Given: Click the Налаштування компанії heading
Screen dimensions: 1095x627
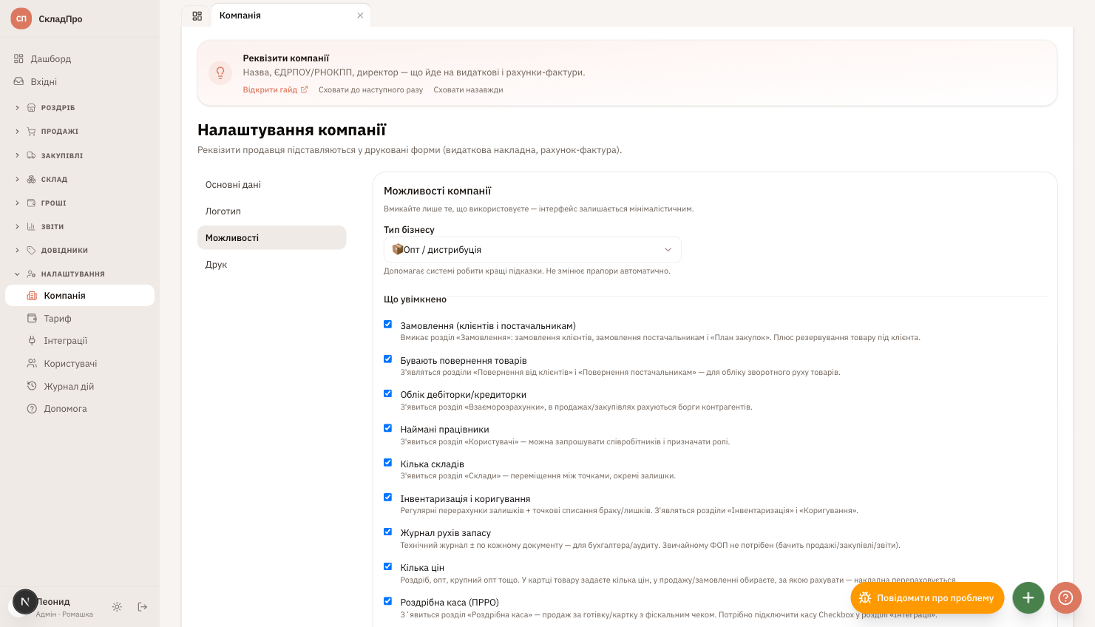Looking at the screenshot, I should [x=291, y=130].
